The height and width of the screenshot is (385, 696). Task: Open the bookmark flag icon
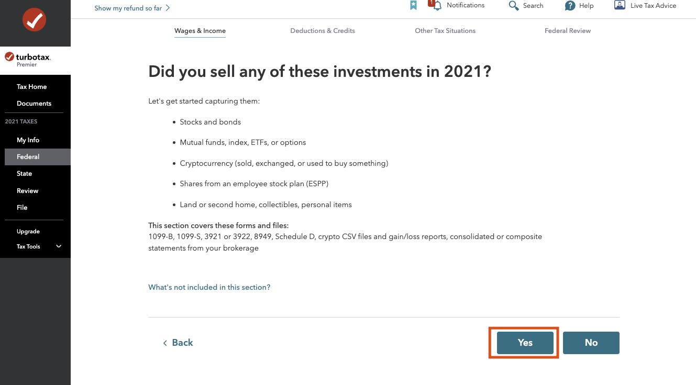[x=413, y=5]
